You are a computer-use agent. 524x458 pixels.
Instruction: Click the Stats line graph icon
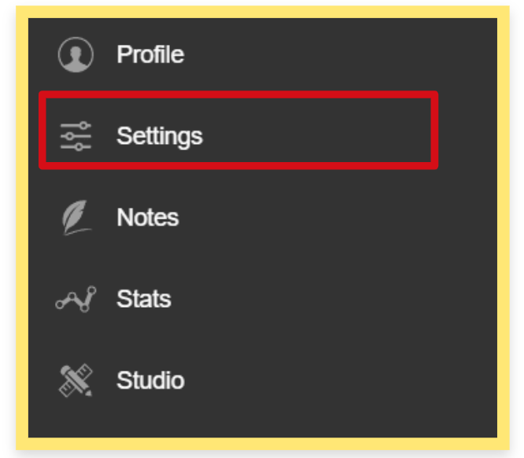click(x=76, y=300)
